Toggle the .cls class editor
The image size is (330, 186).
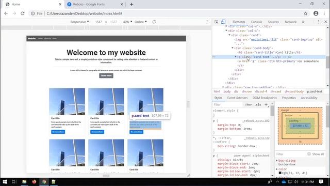[258, 104]
